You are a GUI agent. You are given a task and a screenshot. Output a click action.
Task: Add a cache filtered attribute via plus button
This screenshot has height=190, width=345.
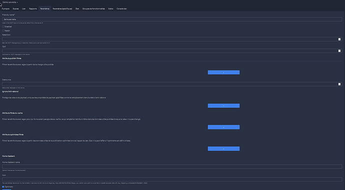[x=223, y=127]
